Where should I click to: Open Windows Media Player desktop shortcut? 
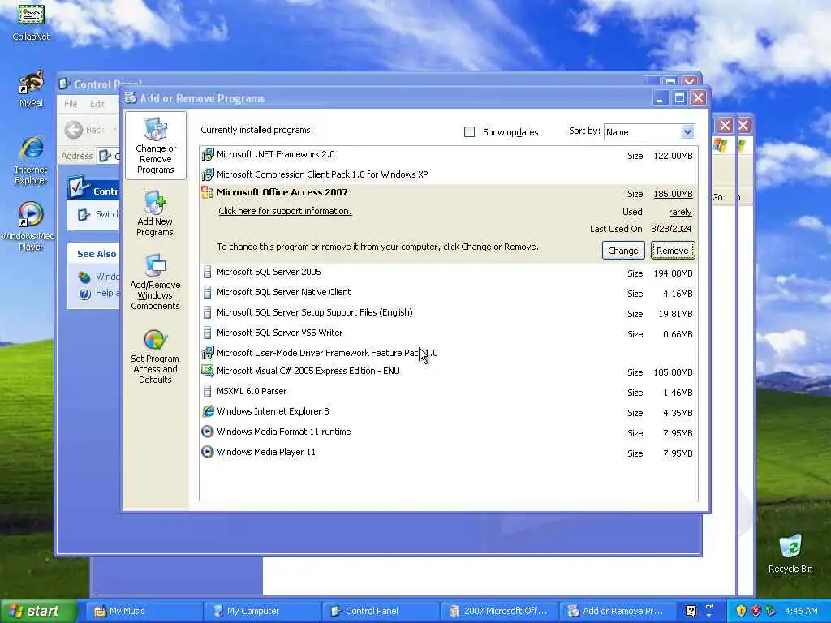click(x=30, y=226)
